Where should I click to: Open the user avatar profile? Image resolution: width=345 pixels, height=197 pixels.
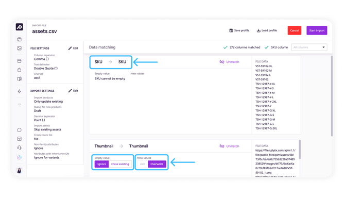(20, 170)
